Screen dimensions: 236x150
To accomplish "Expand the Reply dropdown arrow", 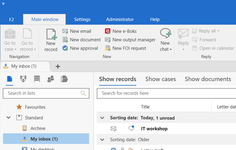I will click(183, 49).
